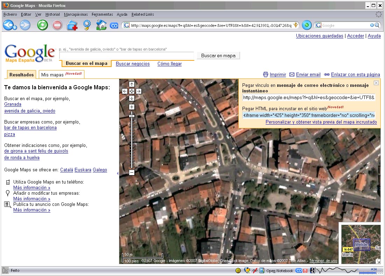The image size is (385, 276).
Task: Click the 'Buscar en mapa' button
Action: coord(218,55)
